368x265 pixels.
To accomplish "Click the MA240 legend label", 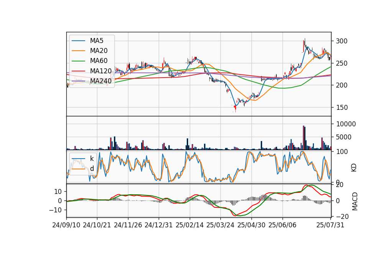I will pos(101,81).
